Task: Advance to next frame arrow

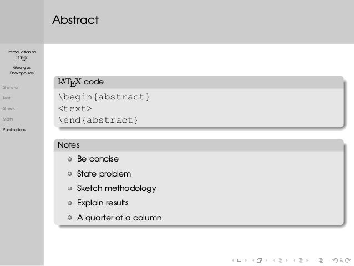Action: pyautogui.click(x=267, y=260)
